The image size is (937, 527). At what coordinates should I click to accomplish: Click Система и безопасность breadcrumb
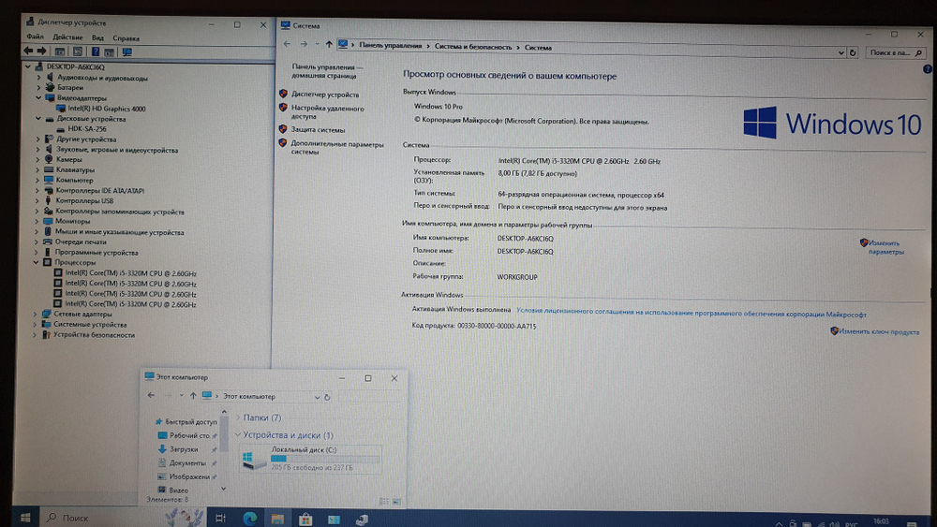pyautogui.click(x=473, y=47)
